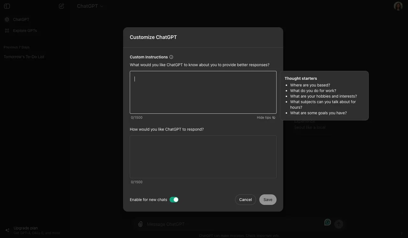408x238 pixels.
Task: Click 'Where are you based?' tip text
Action: pyautogui.click(x=310, y=85)
